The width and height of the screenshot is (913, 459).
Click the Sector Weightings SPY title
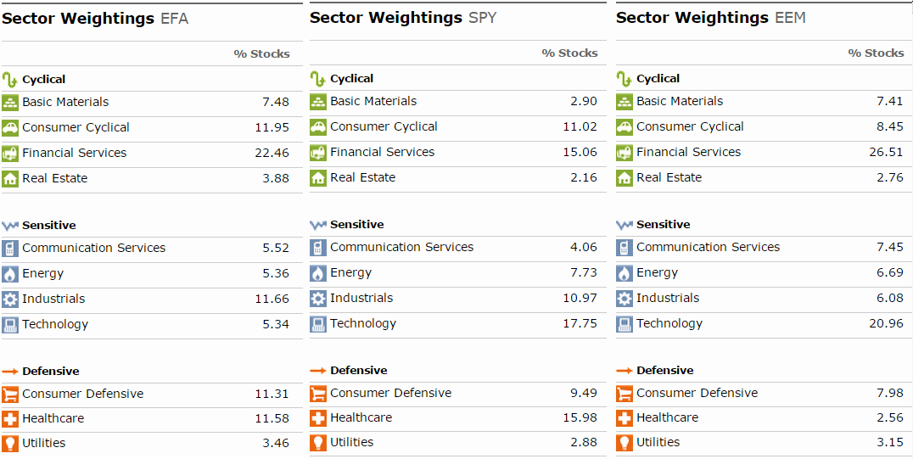403,18
